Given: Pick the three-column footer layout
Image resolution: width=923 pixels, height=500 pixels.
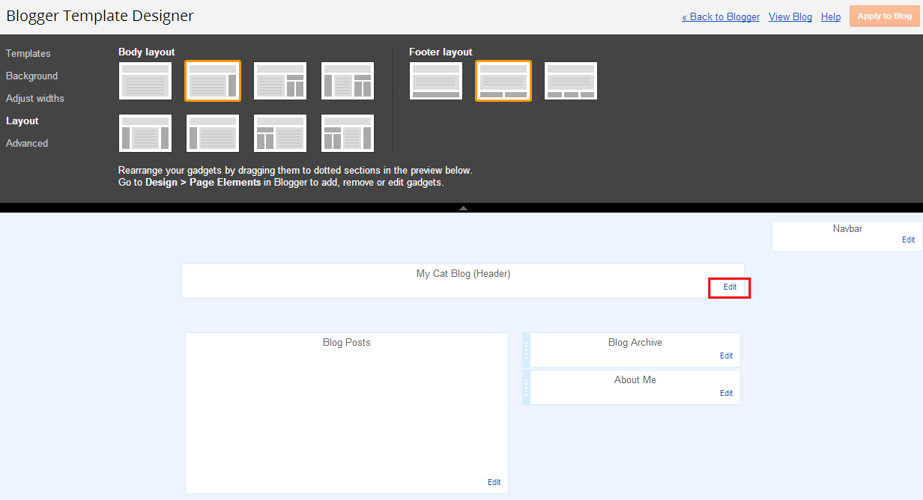Looking at the screenshot, I should pos(571,81).
